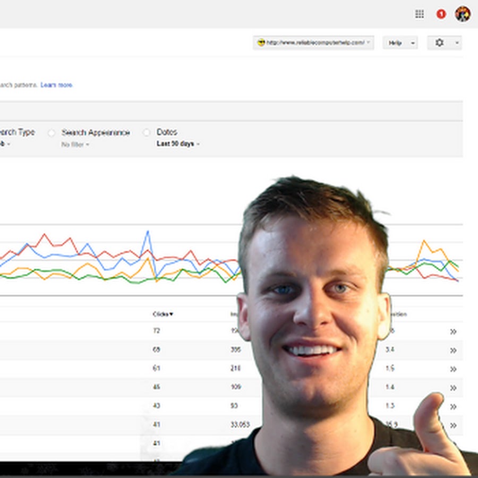Screen dimensions: 478x478
Task: Click the 43 clicks value cell
Action: pos(156,406)
